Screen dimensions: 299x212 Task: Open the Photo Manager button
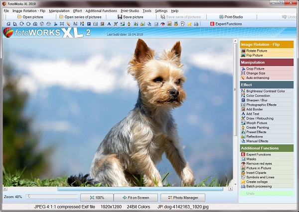tap(182, 198)
